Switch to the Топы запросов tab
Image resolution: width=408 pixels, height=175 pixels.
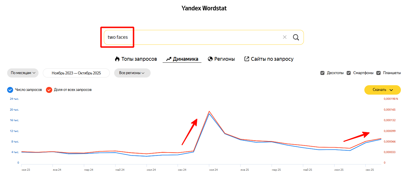tap(139, 59)
